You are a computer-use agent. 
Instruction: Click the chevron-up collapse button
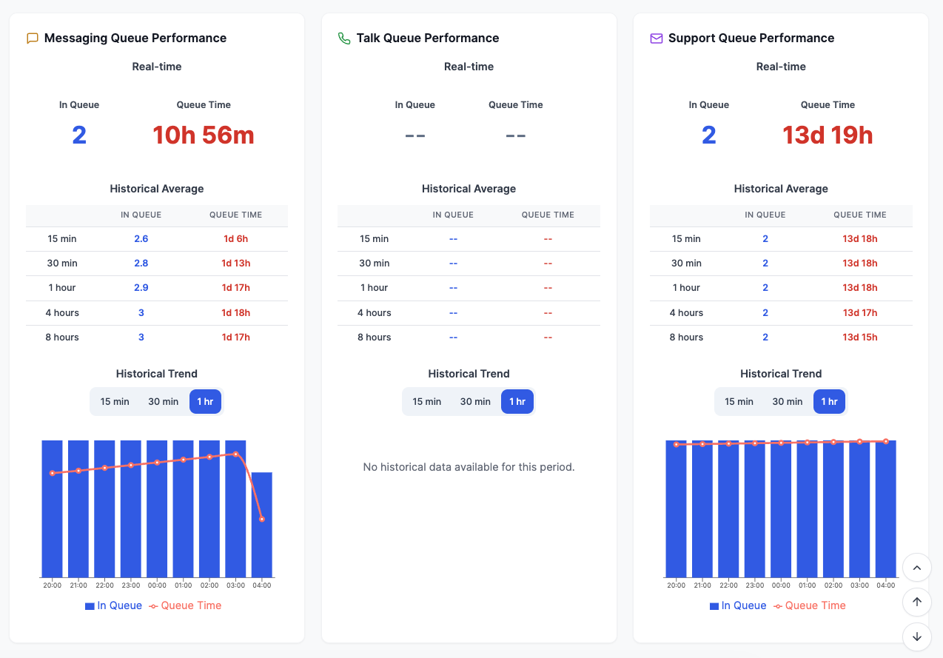pos(917,568)
